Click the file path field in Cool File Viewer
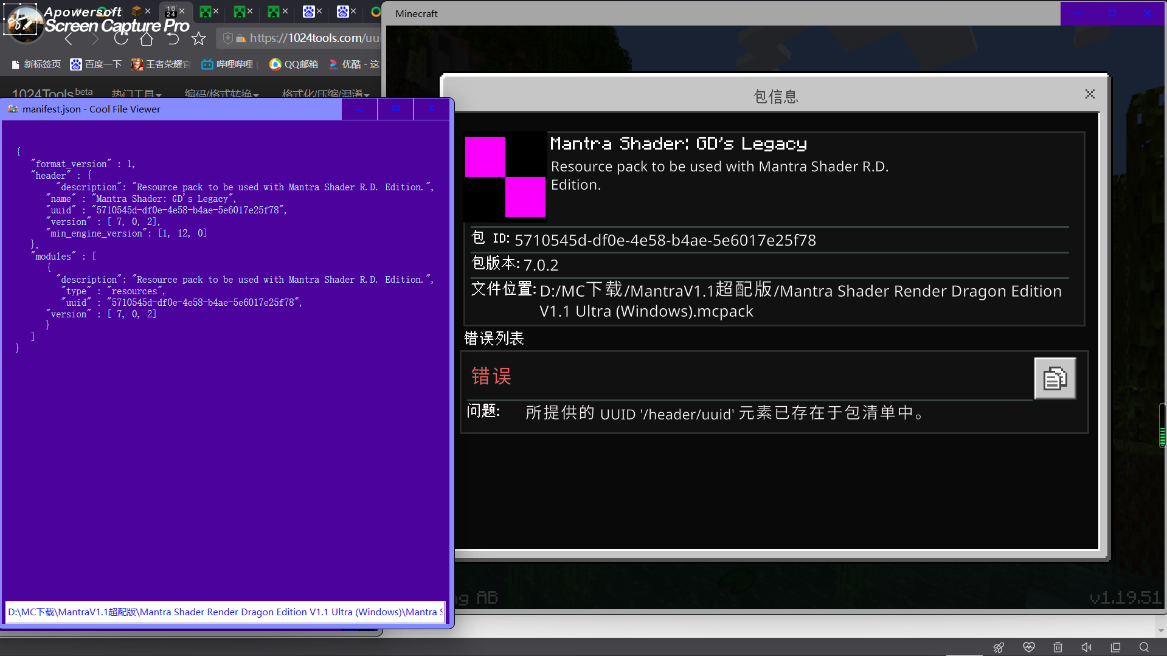The image size is (1167, 656). point(225,612)
